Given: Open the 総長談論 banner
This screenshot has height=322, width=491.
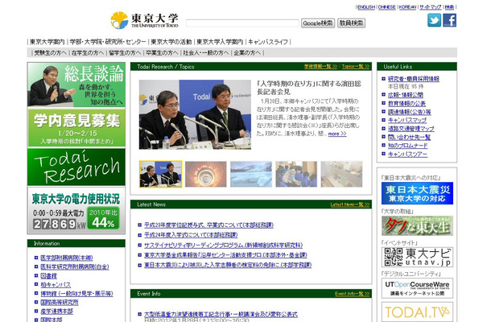Looking at the screenshot, I should click(x=76, y=85).
